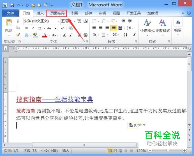Click the Paste clipboard icon
The image size is (194, 156).
point(9,23)
